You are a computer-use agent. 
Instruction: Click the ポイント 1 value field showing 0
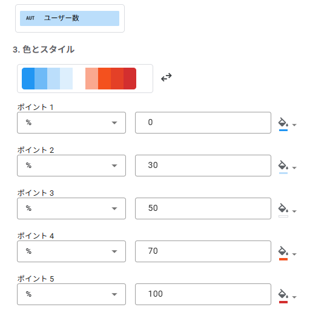[203, 123]
